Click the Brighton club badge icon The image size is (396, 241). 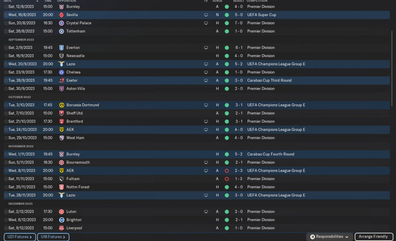pyautogui.click(x=61, y=220)
